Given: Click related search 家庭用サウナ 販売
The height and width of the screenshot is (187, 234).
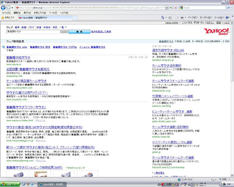Looking at the screenshot, I should pos(40,47).
